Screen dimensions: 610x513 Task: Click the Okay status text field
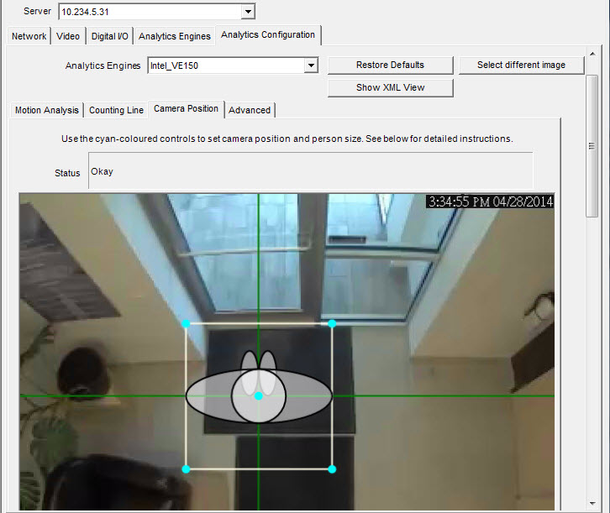tap(310, 170)
